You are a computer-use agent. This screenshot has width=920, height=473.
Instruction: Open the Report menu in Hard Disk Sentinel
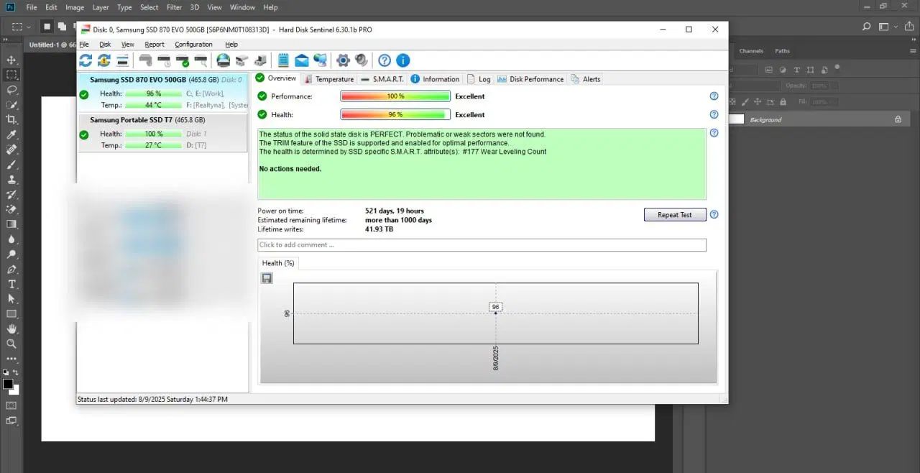coord(155,45)
